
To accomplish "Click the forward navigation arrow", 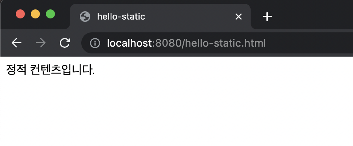I will tap(41, 43).
